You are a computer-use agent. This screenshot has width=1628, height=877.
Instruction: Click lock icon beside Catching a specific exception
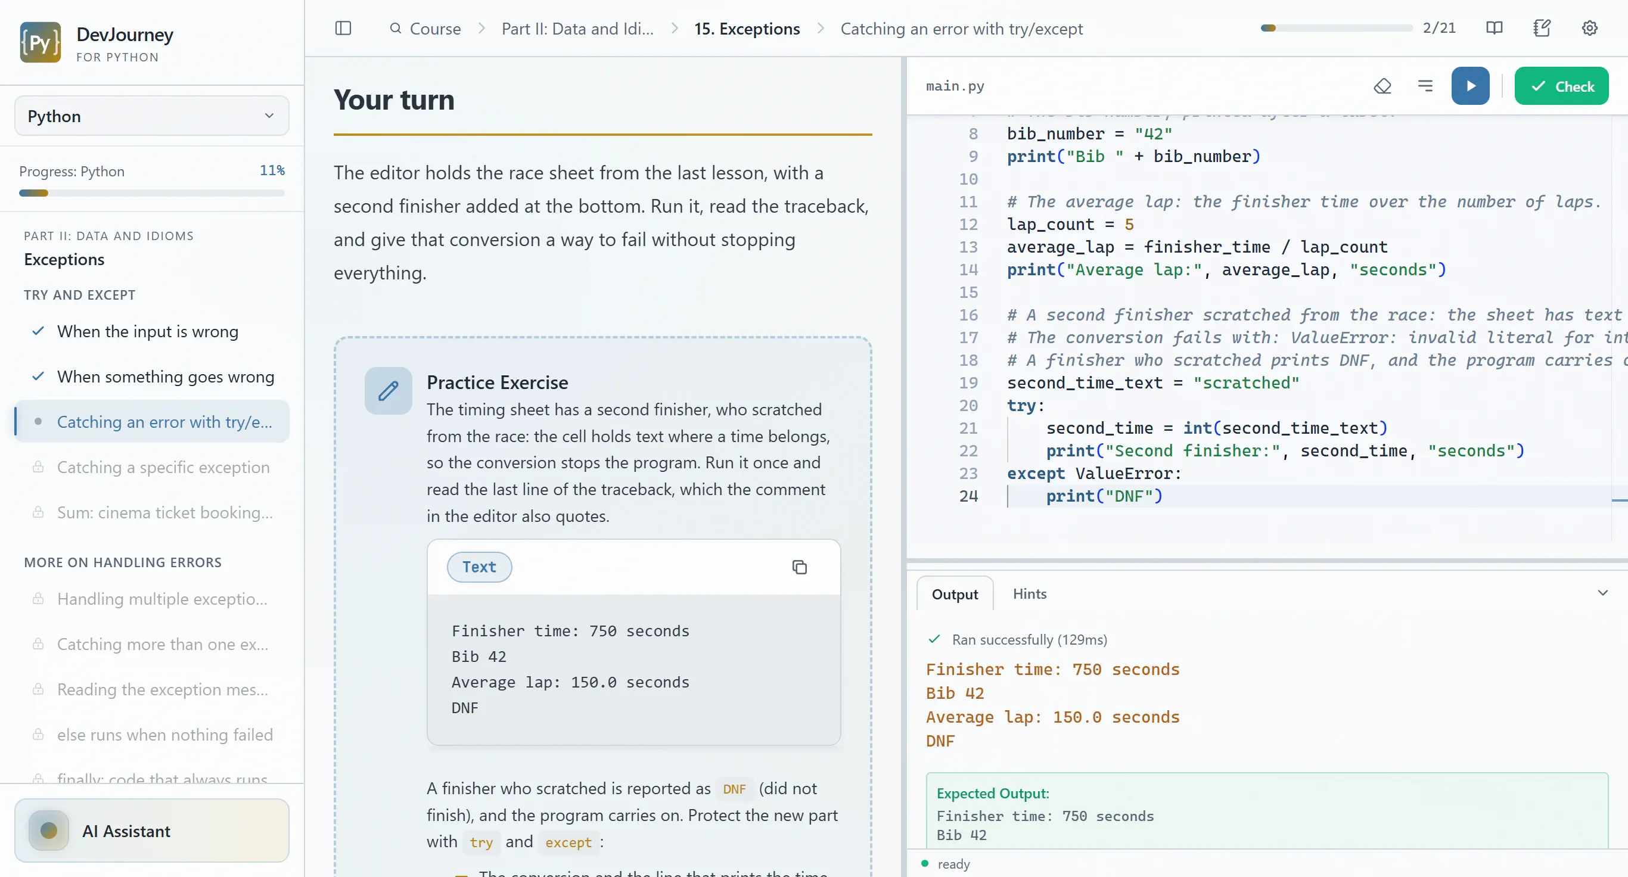click(x=38, y=467)
